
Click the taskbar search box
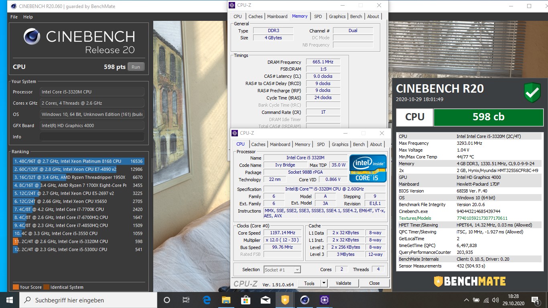pos(88,300)
